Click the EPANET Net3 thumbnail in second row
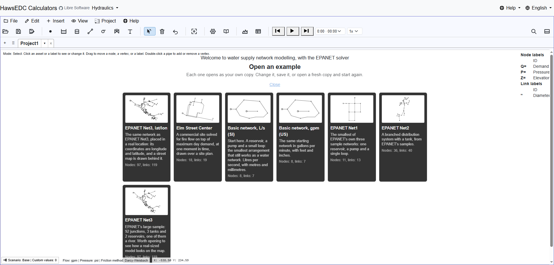 pyautogui.click(x=147, y=201)
